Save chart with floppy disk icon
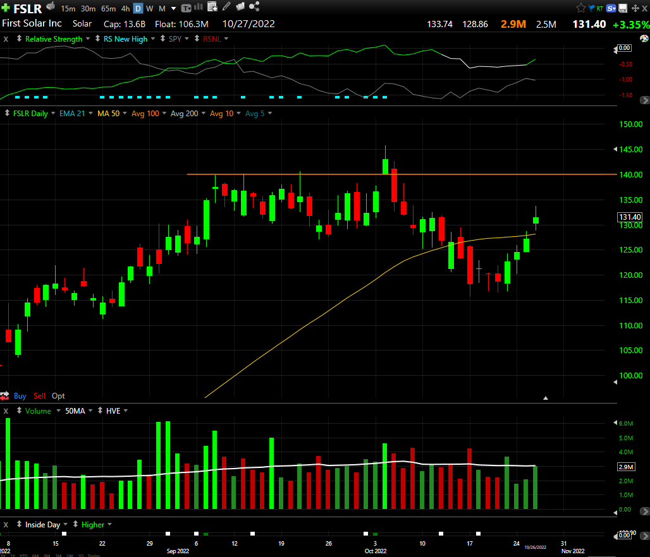Image resolution: width=650 pixels, height=557 pixels. click(x=623, y=8)
